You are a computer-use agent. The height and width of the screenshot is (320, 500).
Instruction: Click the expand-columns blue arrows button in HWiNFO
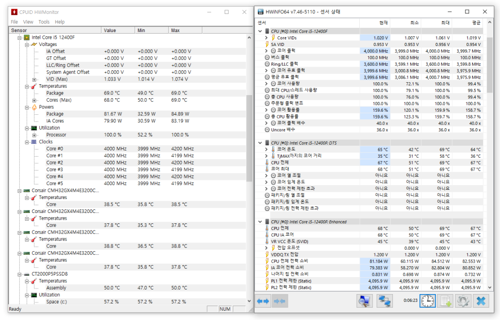[x=263, y=301]
